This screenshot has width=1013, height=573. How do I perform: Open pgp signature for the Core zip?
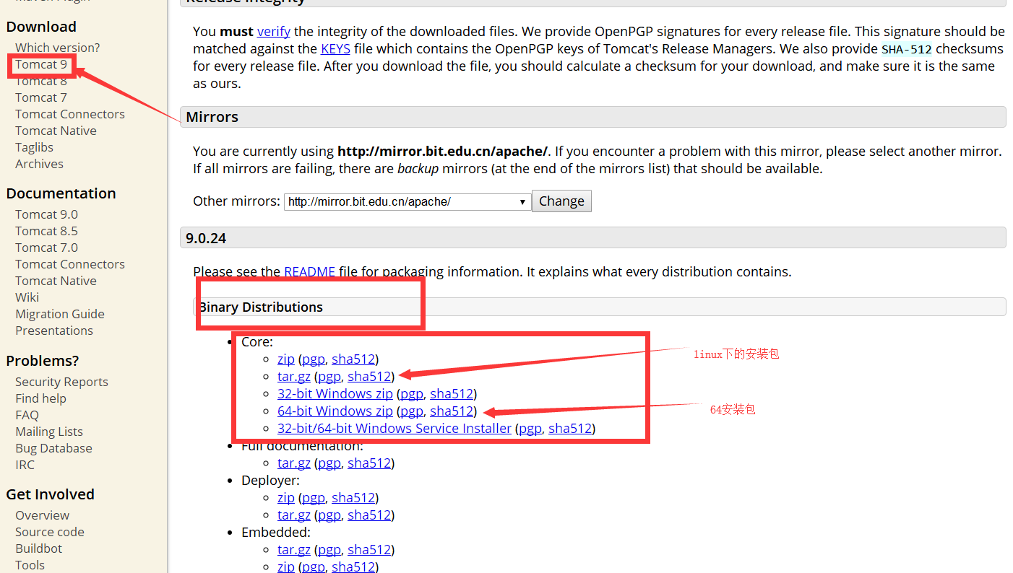[x=314, y=359]
